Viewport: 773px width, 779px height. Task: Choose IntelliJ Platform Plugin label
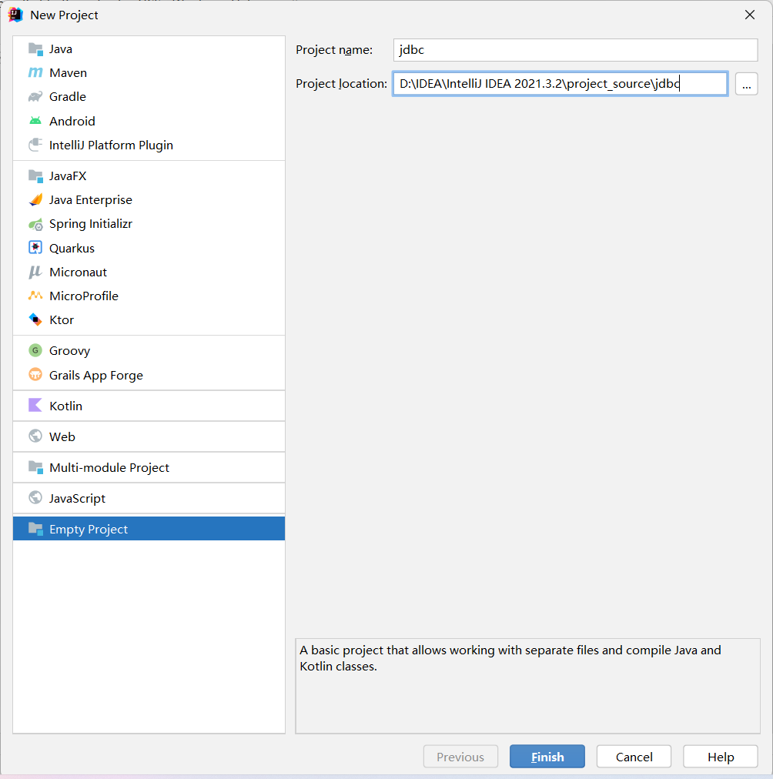click(x=112, y=145)
